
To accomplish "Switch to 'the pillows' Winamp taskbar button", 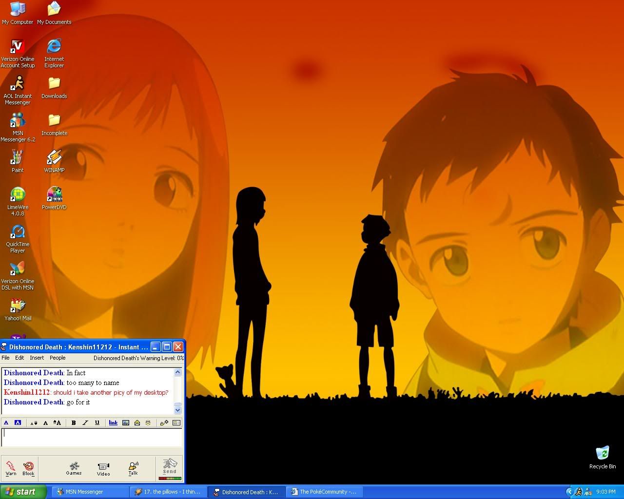I will pos(168,492).
